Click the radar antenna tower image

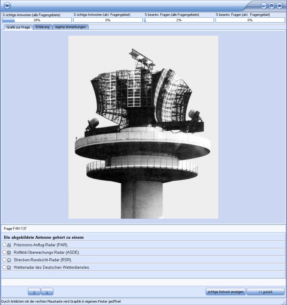click(x=143, y=127)
